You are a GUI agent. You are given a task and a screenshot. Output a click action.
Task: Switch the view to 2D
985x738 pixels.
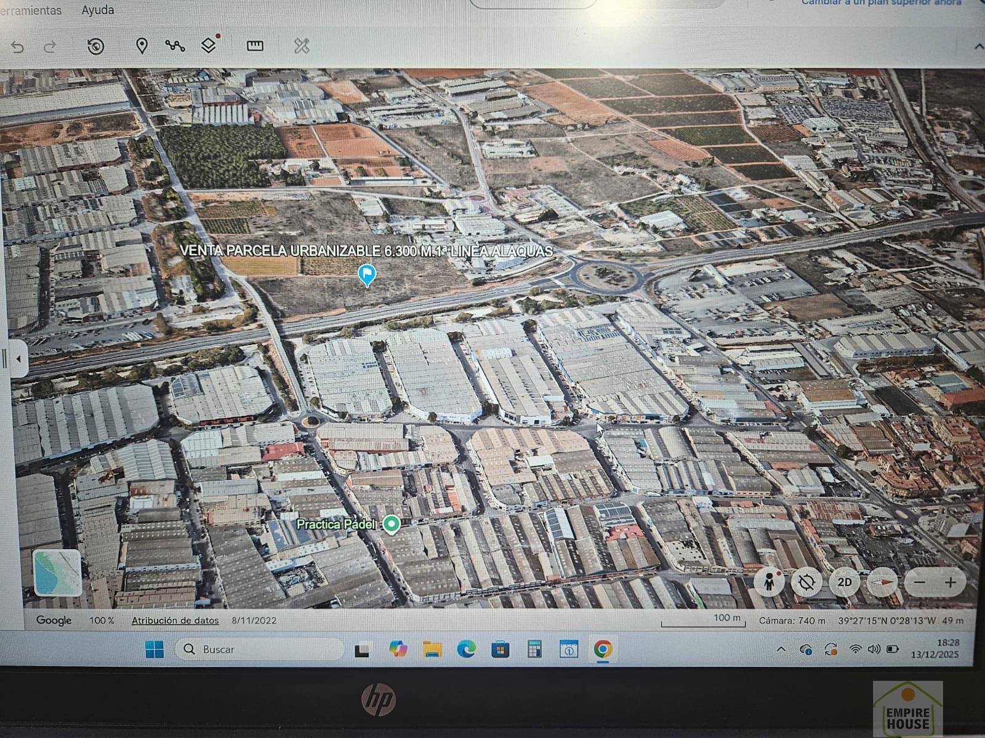point(845,582)
